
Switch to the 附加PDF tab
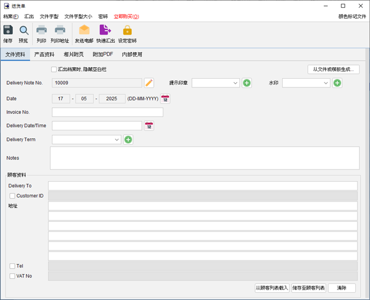103,54
